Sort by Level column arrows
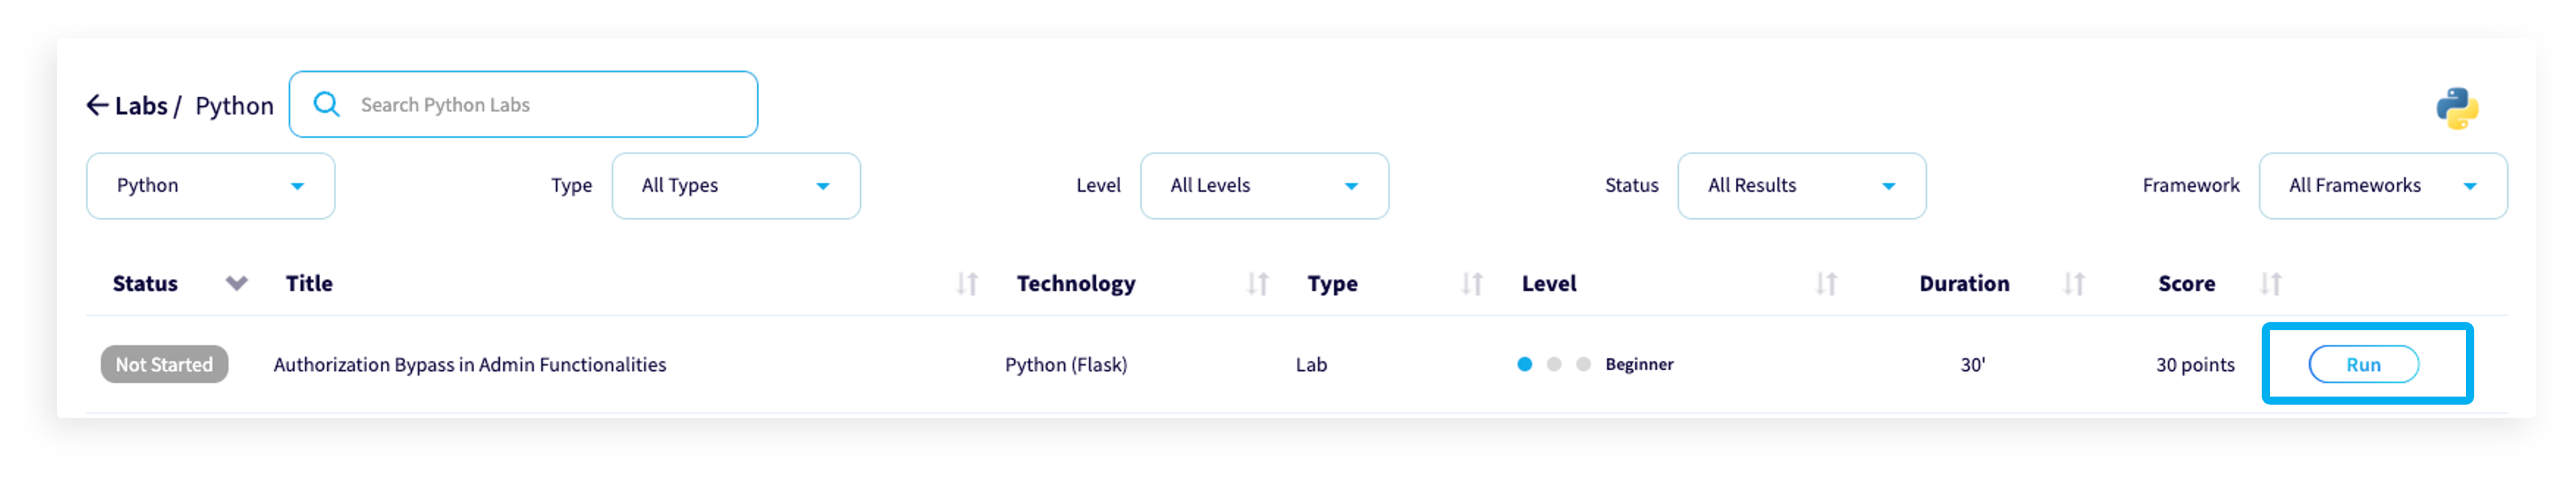 [1826, 285]
